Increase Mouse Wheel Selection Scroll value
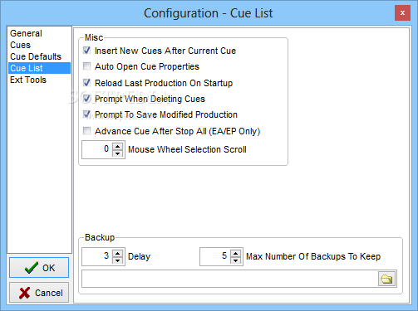The width and height of the screenshot is (418, 311). click(118, 146)
